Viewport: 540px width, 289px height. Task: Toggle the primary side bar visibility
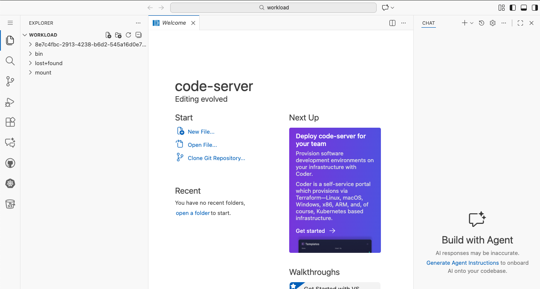click(513, 8)
